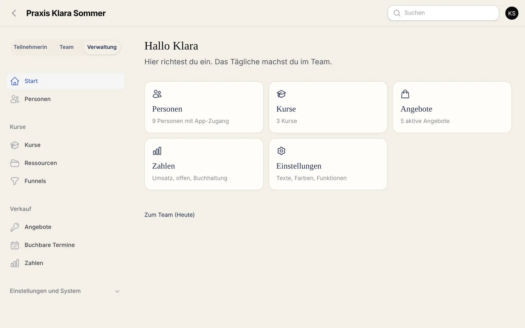The height and width of the screenshot is (328, 525).
Task: Open the Einstellungen card title
Action: (299, 166)
